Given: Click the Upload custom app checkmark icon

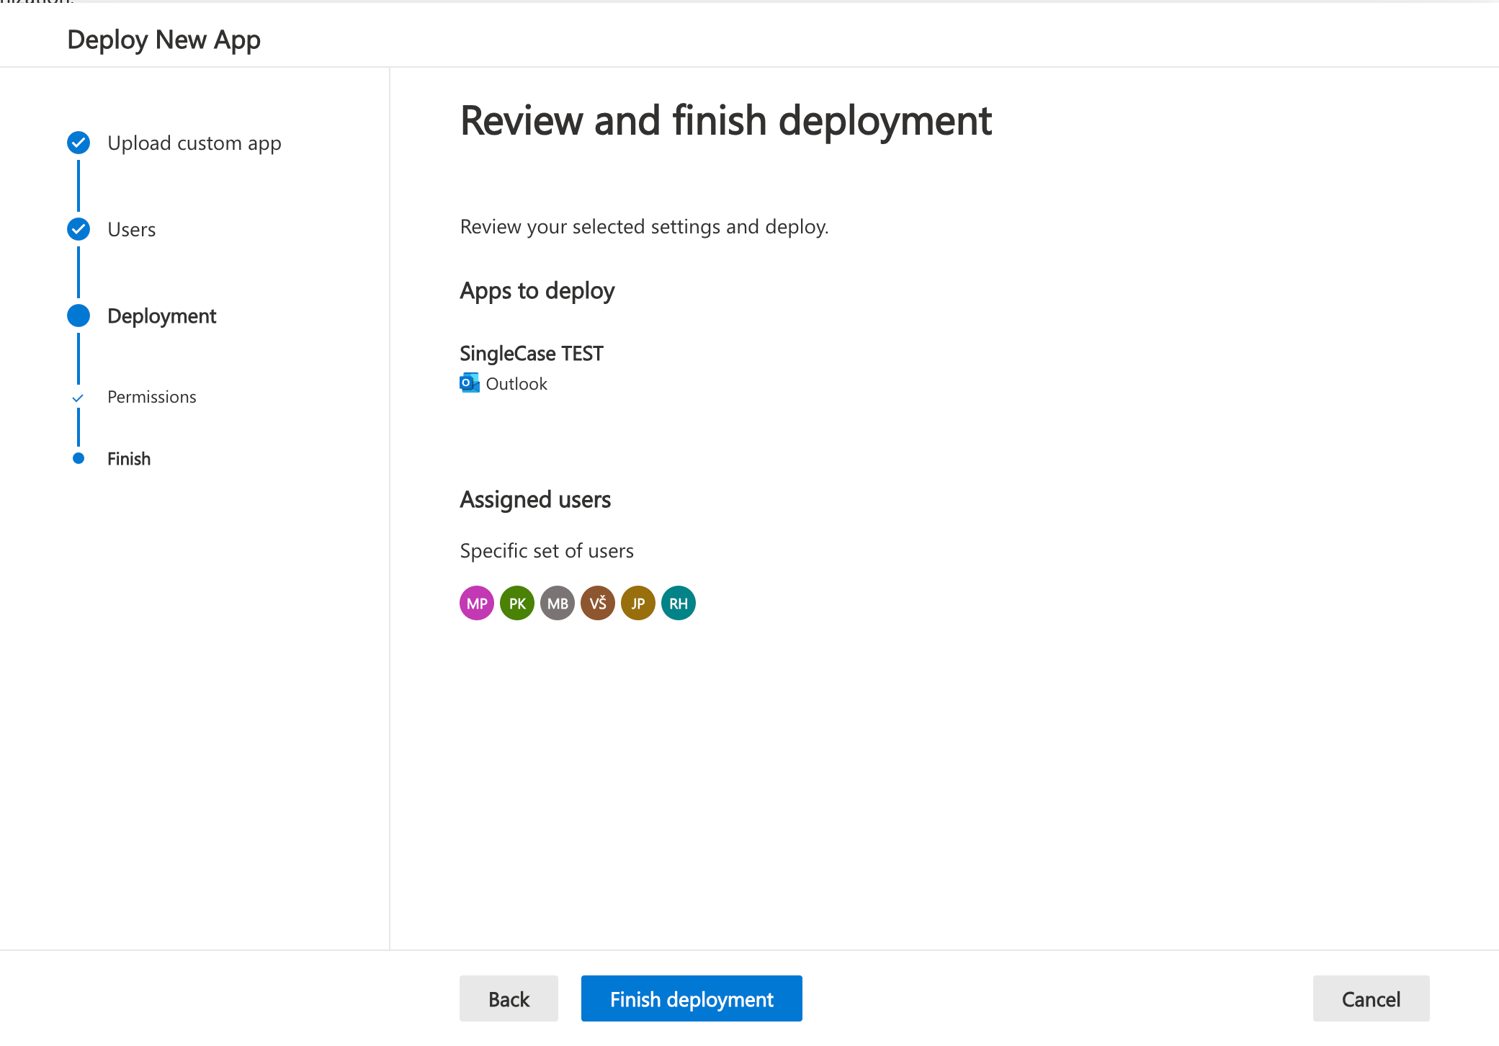Looking at the screenshot, I should 79,143.
